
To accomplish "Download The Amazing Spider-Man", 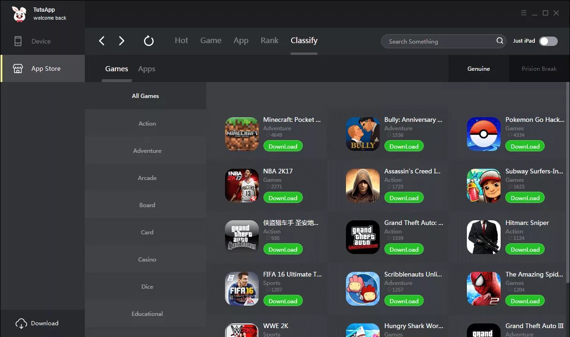I will pyautogui.click(x=525, y=301).
